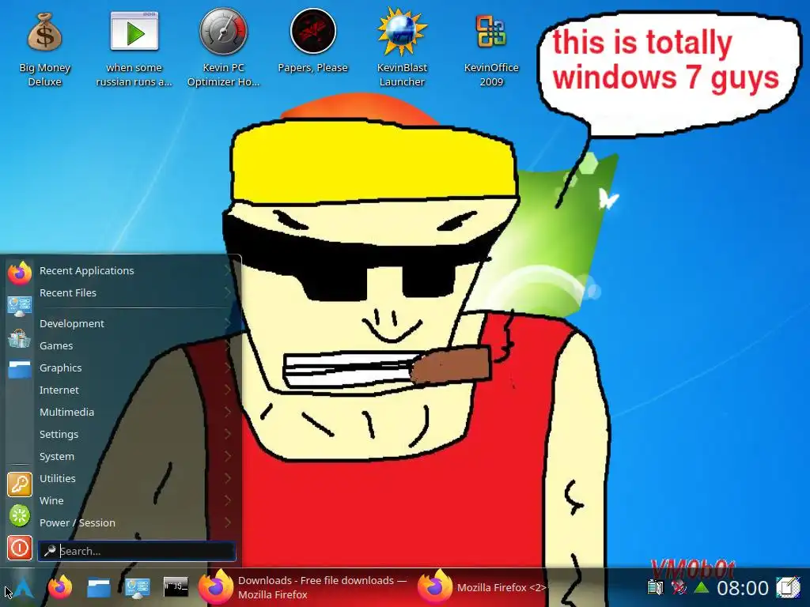The image size is (810, 607).
Task: Expand the Utilities submenu
Action: [x=134, y=478]
